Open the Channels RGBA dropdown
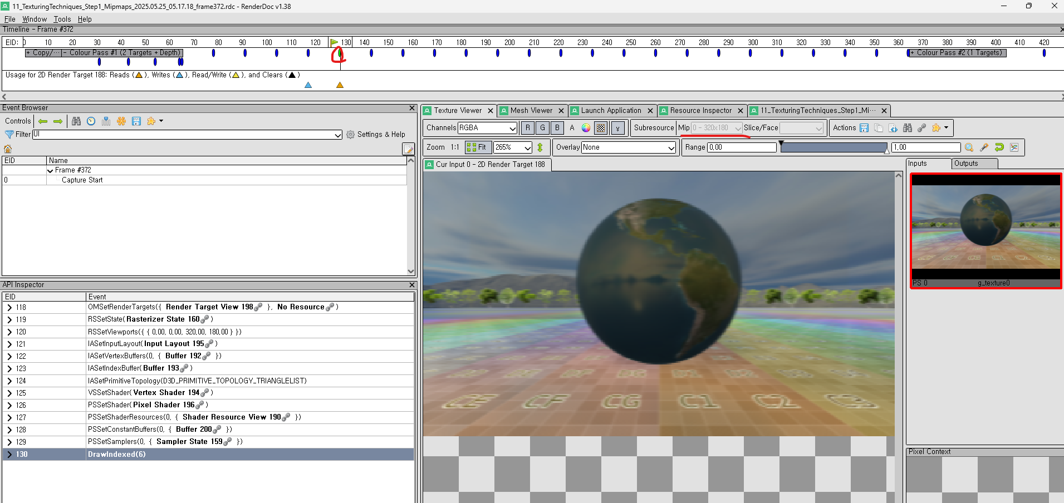The width and height of the screenshot is (1064, 503). tap(488, 128)
